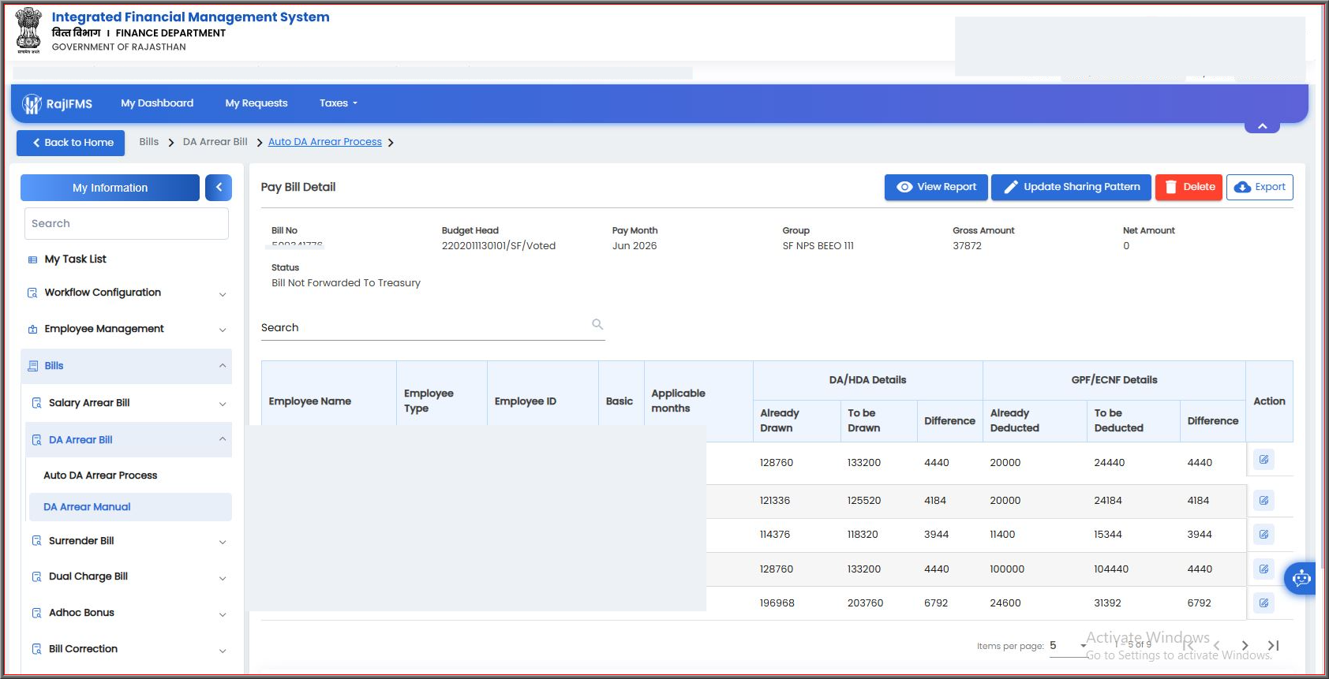Click the Update Sharing Pattern button
This screenshot has width=1329, height=679.
point(1071,187)
